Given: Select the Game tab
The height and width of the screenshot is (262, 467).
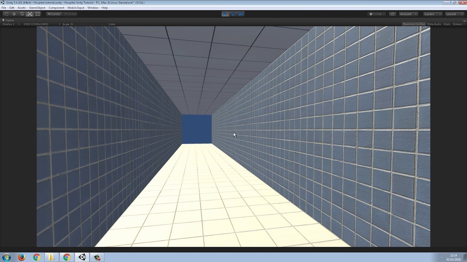Looking at the screenshot, I should coord(8,20).
